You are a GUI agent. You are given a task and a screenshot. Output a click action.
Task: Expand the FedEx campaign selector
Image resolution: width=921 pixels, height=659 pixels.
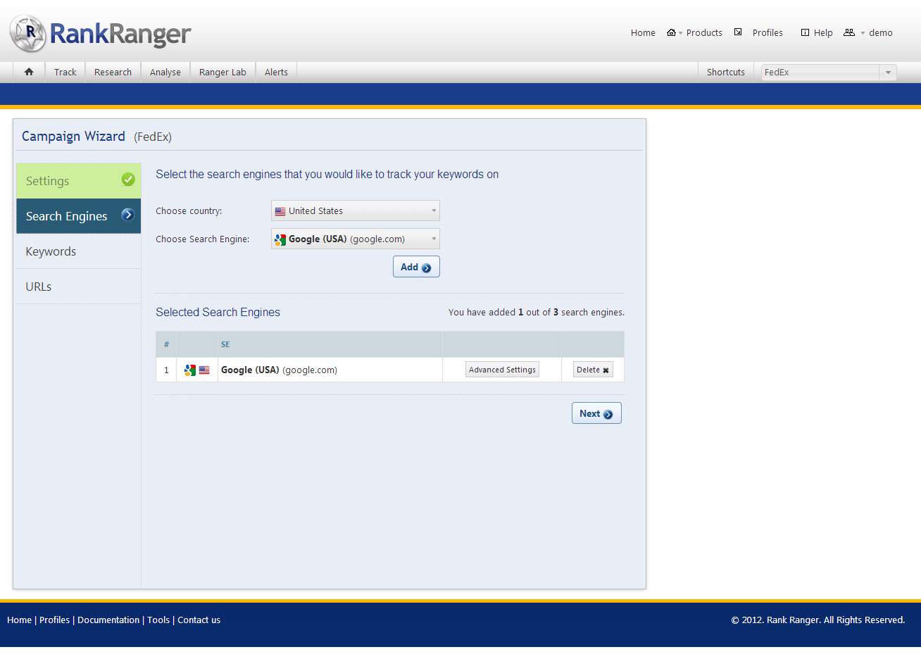(x=829, y=72)
